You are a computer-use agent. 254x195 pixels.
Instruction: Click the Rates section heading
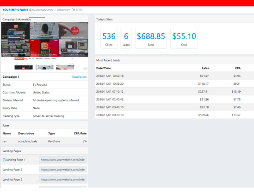tap(6, 126)
